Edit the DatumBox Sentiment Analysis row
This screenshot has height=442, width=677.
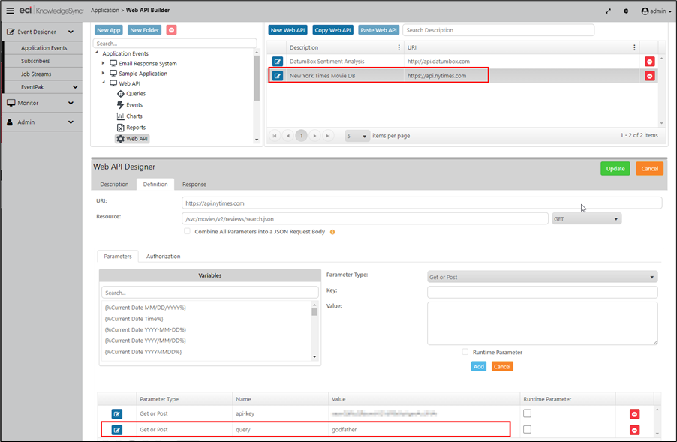(x=278, y=62)
